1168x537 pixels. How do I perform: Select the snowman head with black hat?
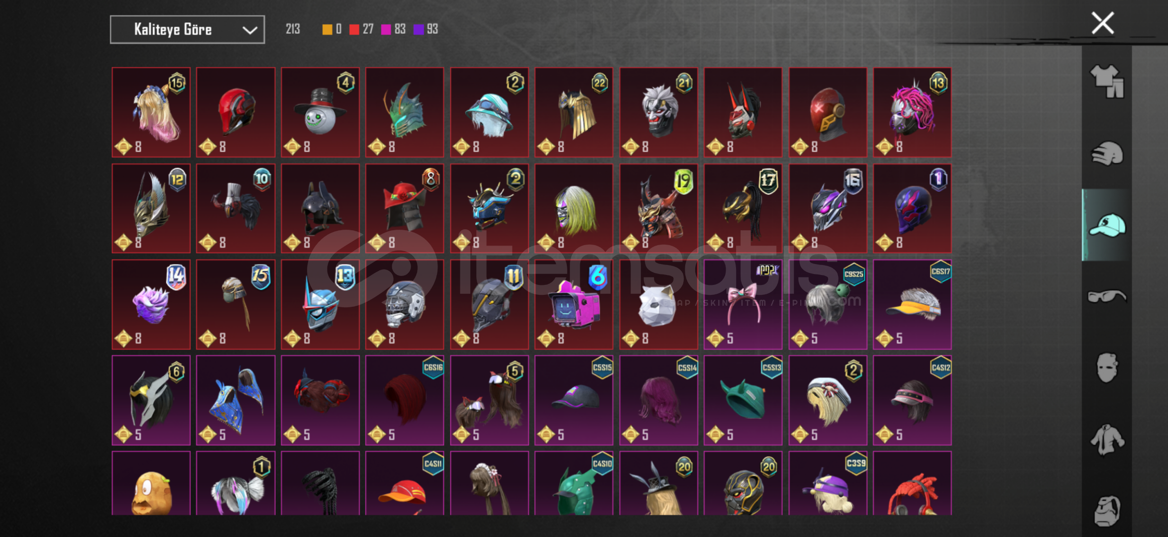pyautogui.click(x=320, y=112)
